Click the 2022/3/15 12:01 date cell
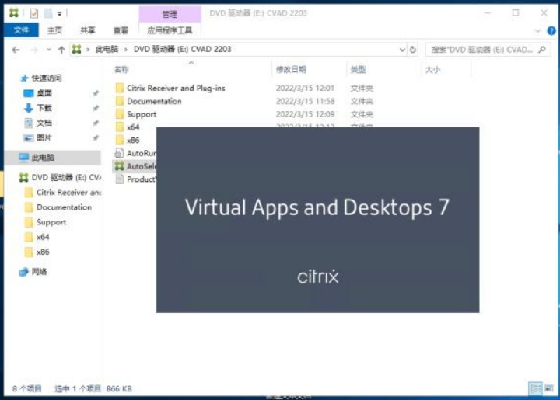The height and width of the screenshot is (400, 560). (306, 88)
